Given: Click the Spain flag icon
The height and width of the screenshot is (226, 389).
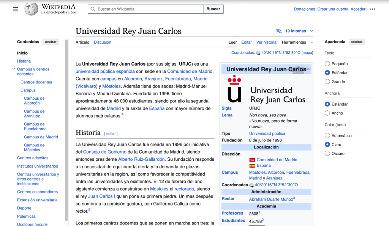Looking at the screenshot, I should point(252,166).
